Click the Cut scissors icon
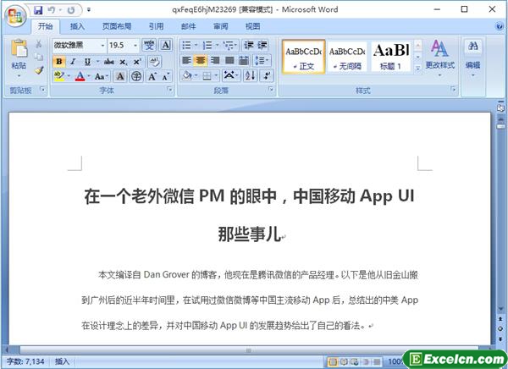 coord(39,44)
